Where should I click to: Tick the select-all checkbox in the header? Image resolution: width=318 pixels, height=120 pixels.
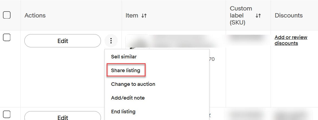click(x=7, y=15)
